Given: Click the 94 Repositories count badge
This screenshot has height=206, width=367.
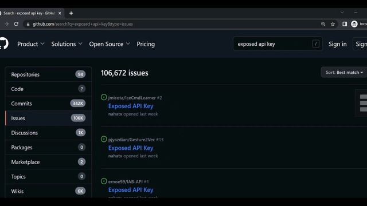Looking at the screenshot, I should 80,74.
